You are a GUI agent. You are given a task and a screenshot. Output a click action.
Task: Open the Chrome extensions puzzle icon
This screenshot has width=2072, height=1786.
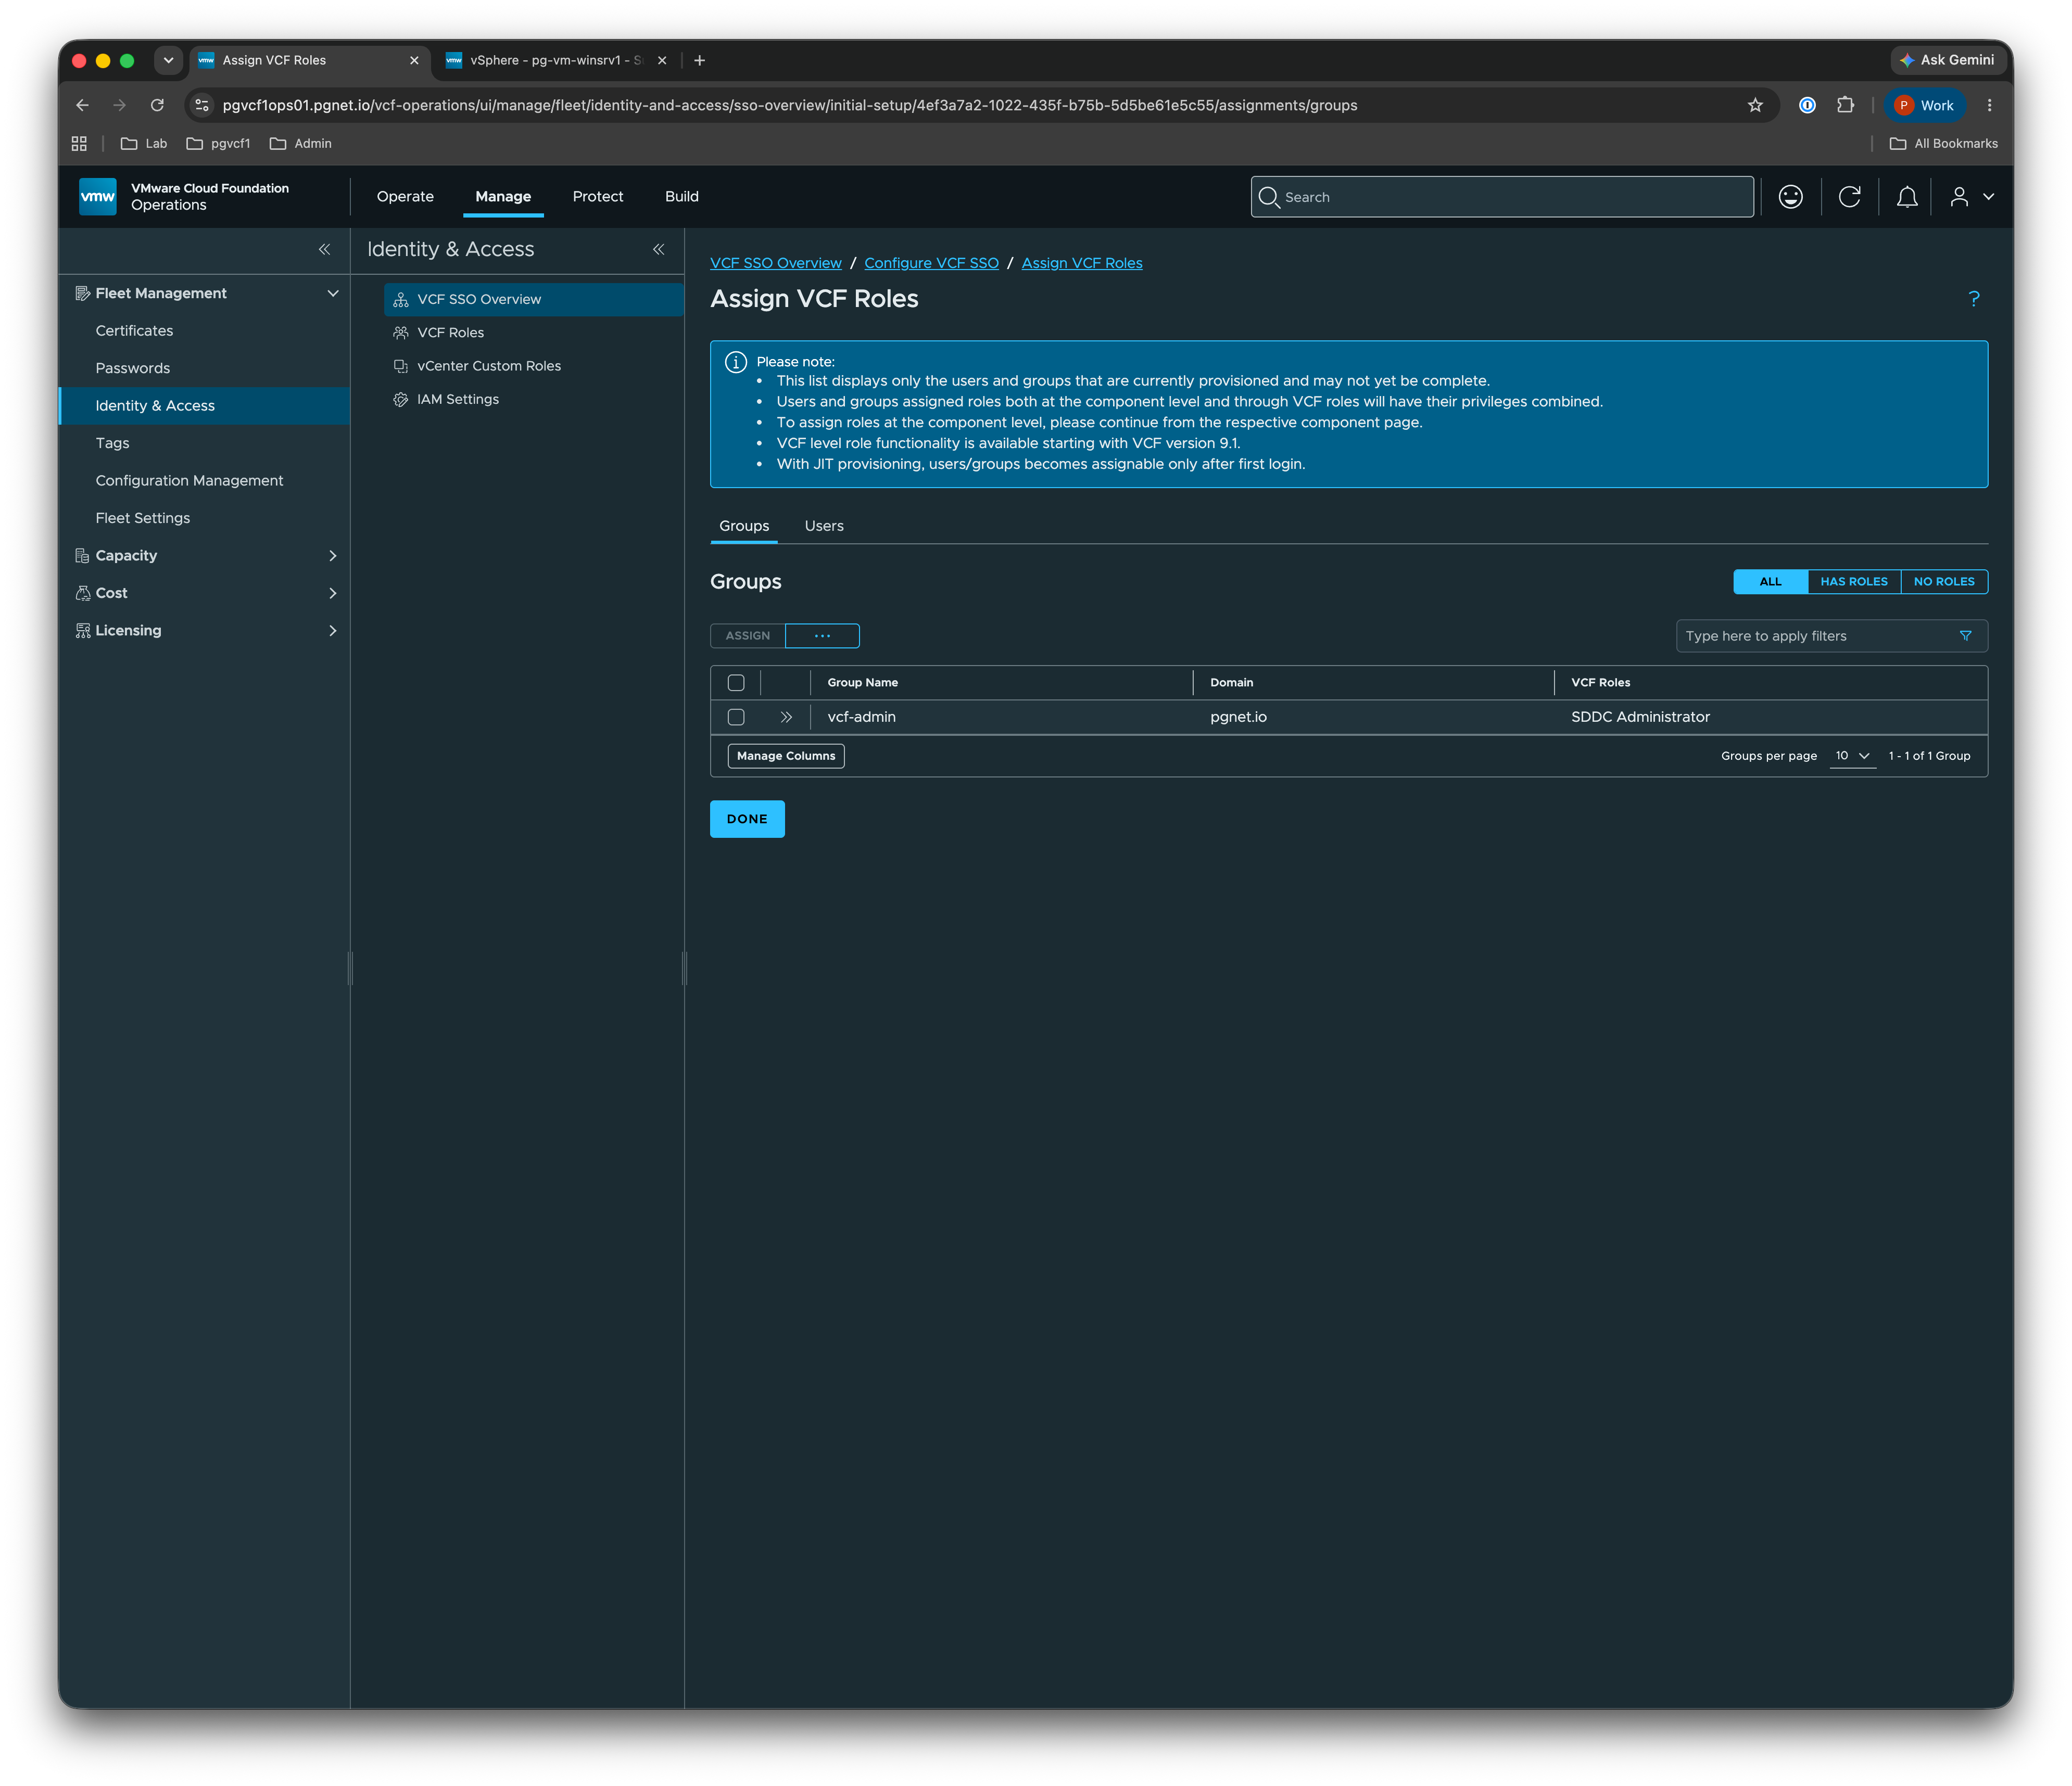pyautogui.click(x=1845, y=105)
